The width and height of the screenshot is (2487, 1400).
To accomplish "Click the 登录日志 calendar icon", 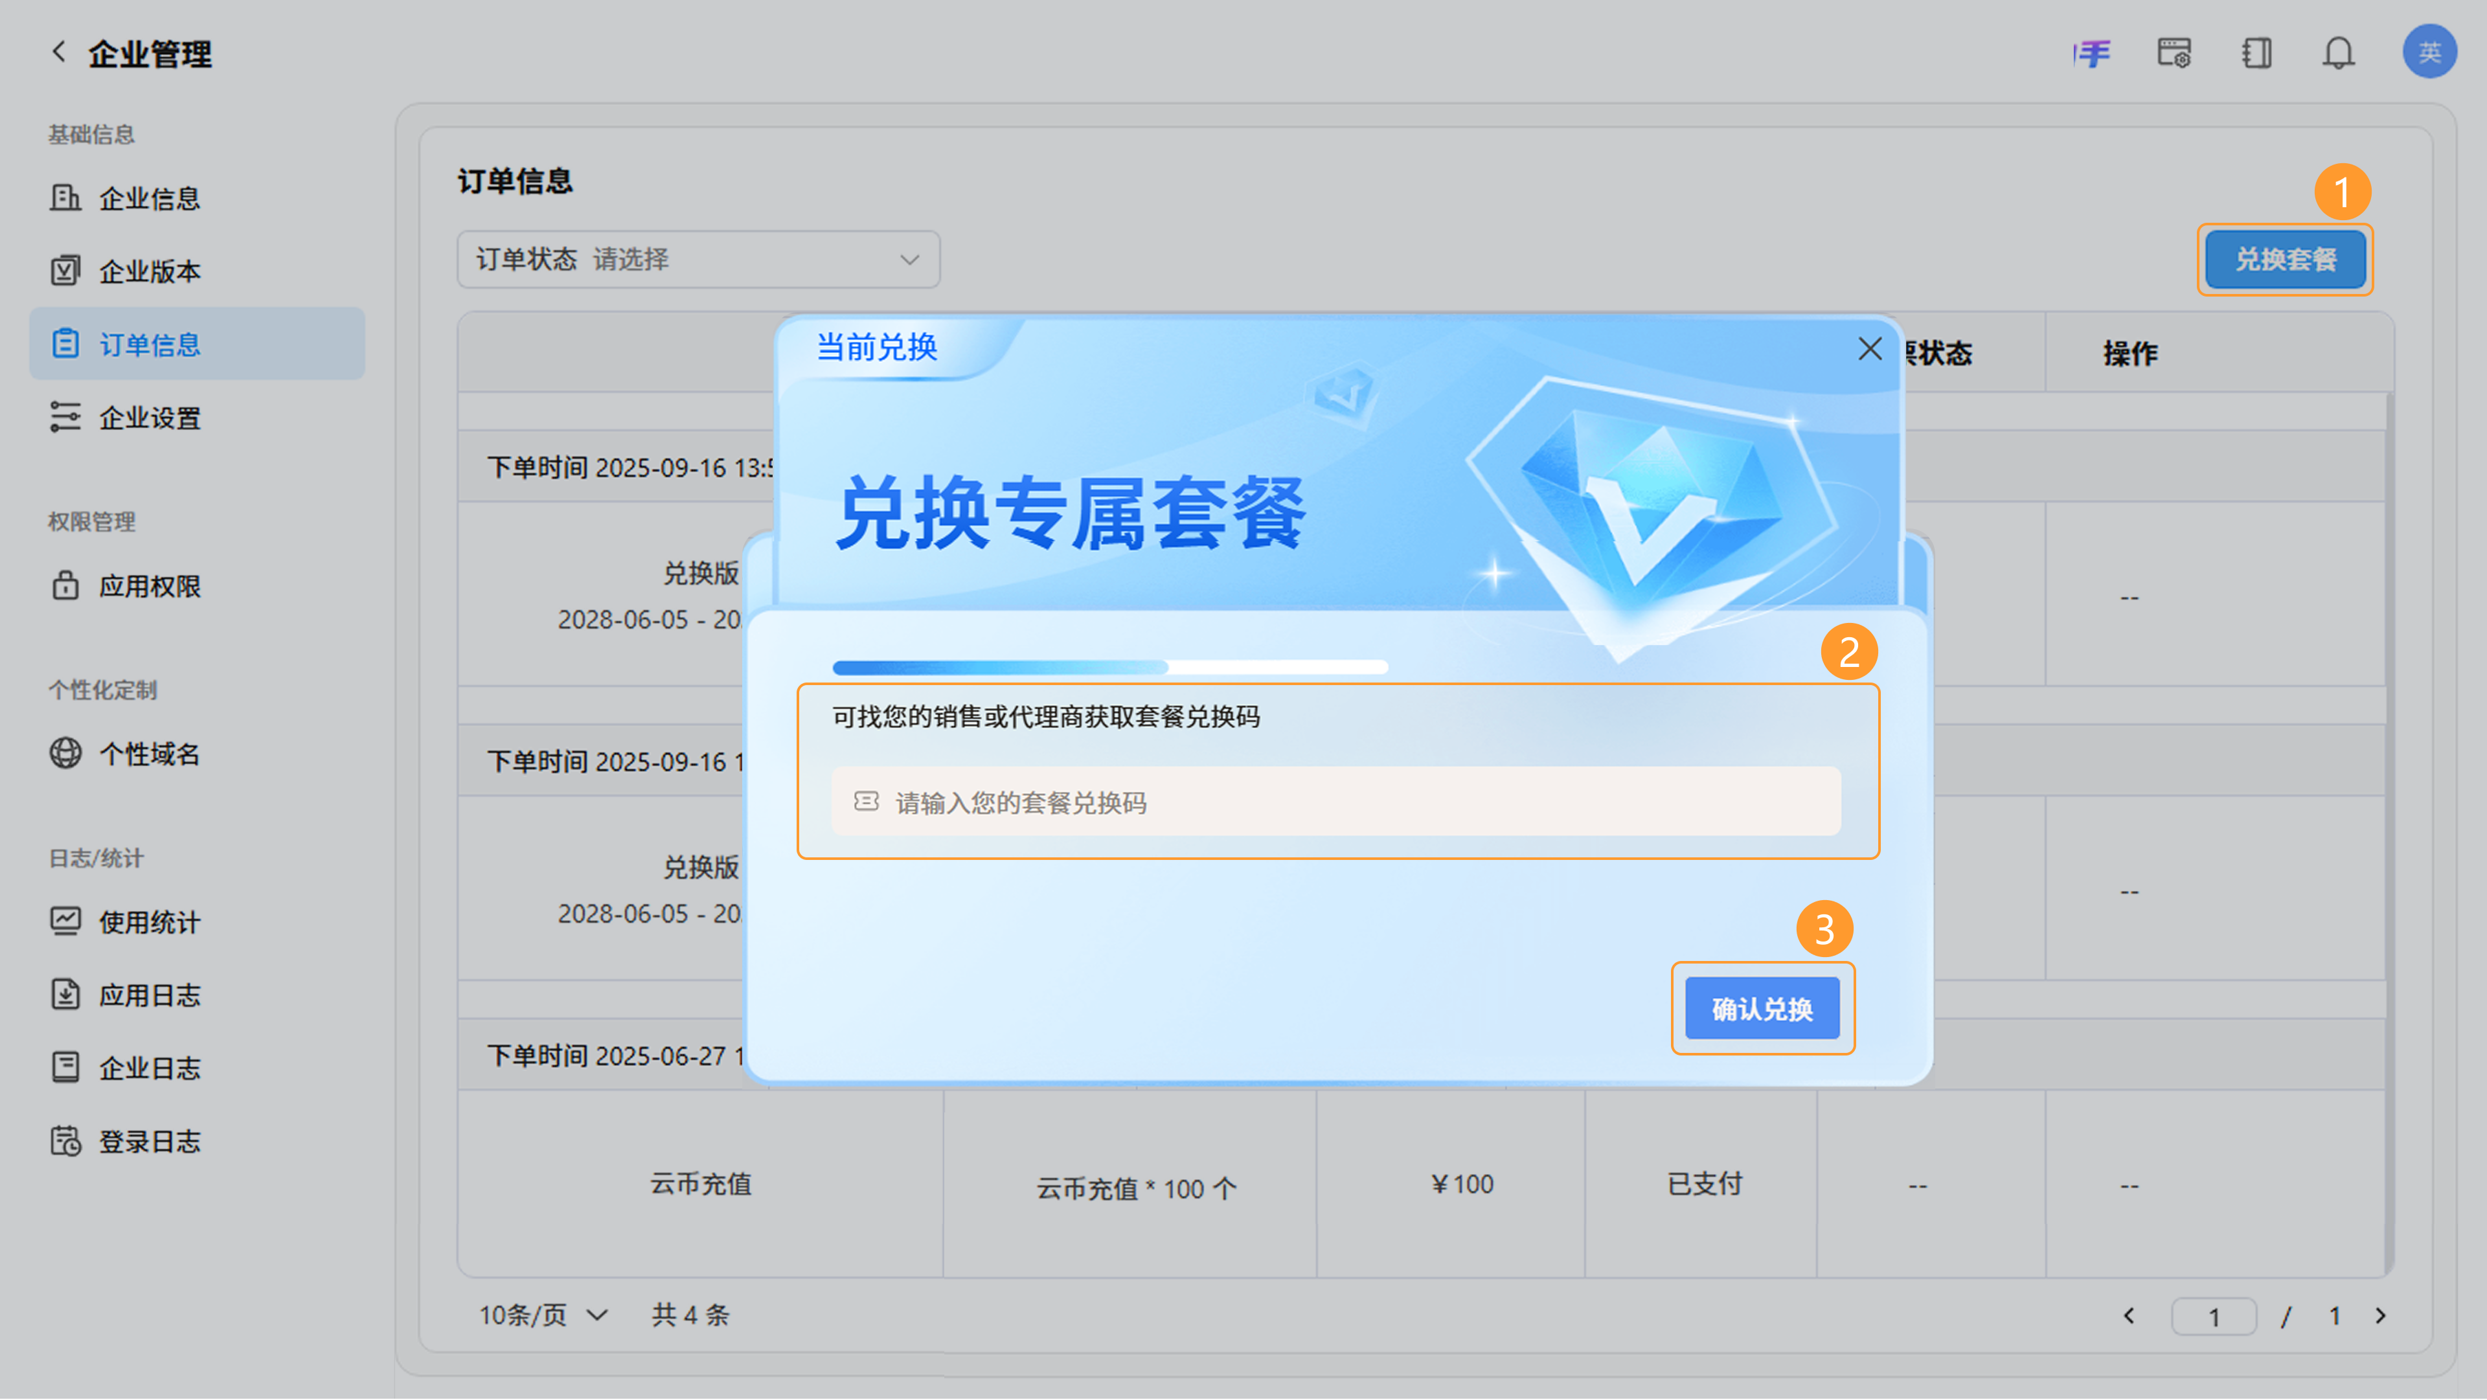I will click(65, 1141).
